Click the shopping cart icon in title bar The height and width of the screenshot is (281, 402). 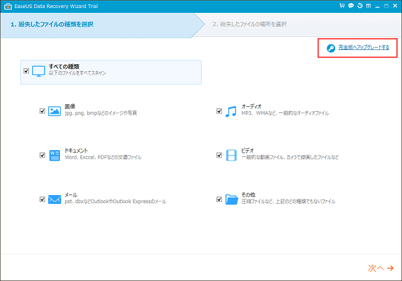[342, 6]
